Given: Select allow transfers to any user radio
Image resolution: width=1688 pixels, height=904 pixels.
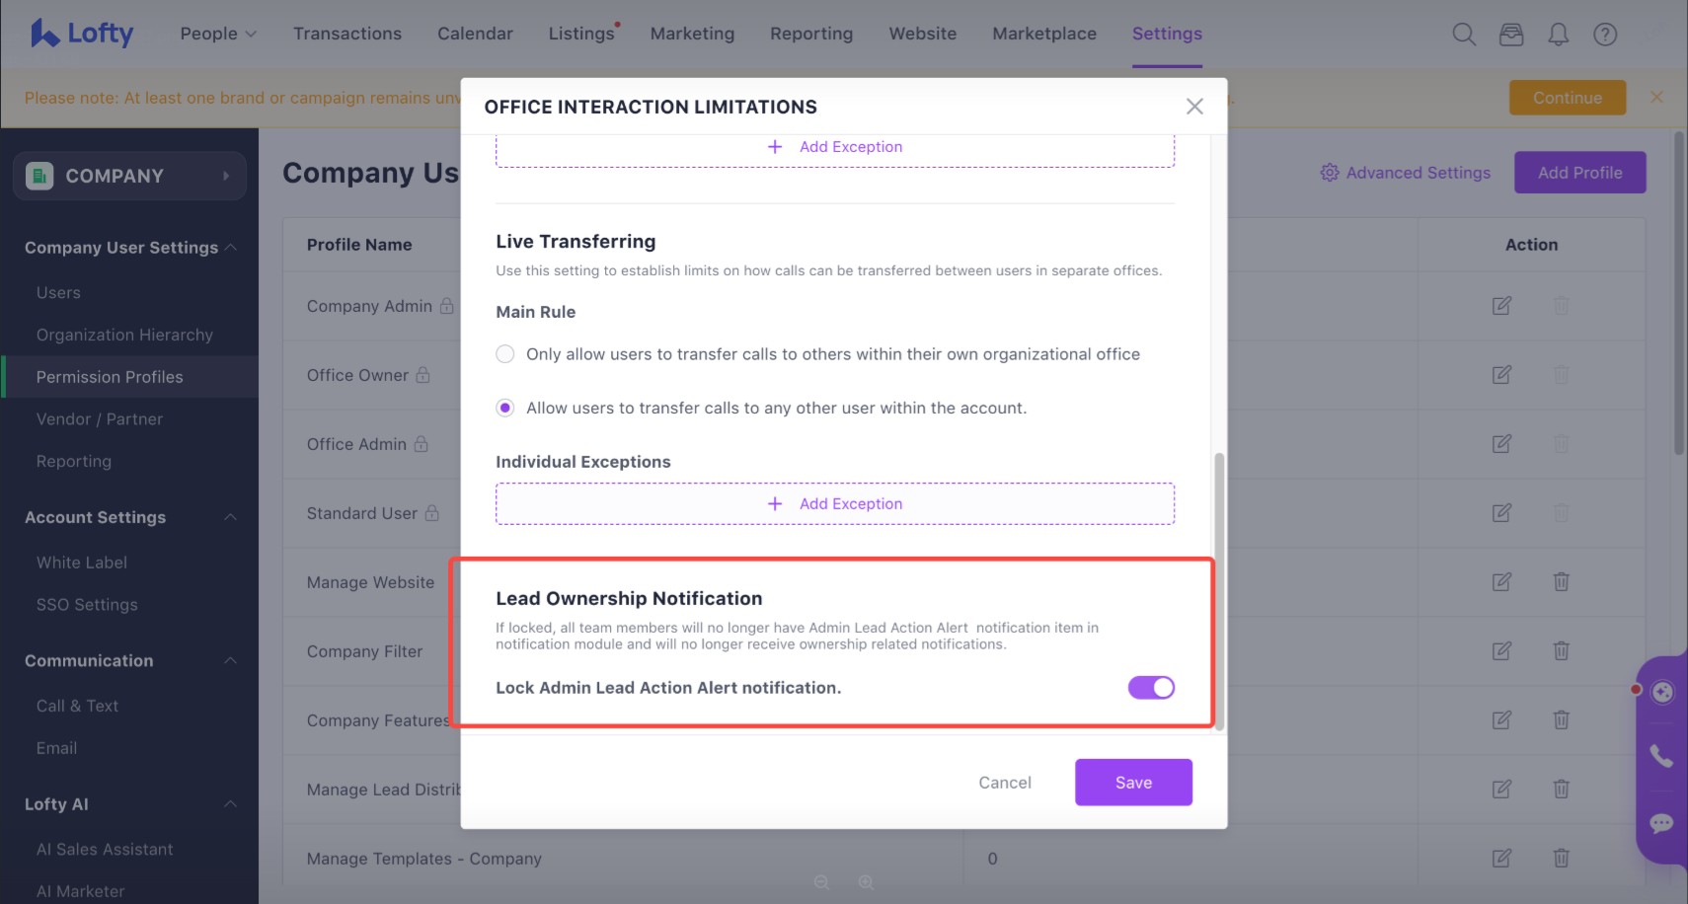Looking at the screenshot, I should (x=505, y=408).
